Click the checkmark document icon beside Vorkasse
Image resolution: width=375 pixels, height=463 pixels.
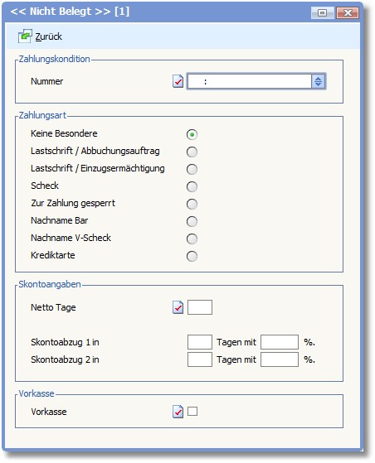click(178, 412)
